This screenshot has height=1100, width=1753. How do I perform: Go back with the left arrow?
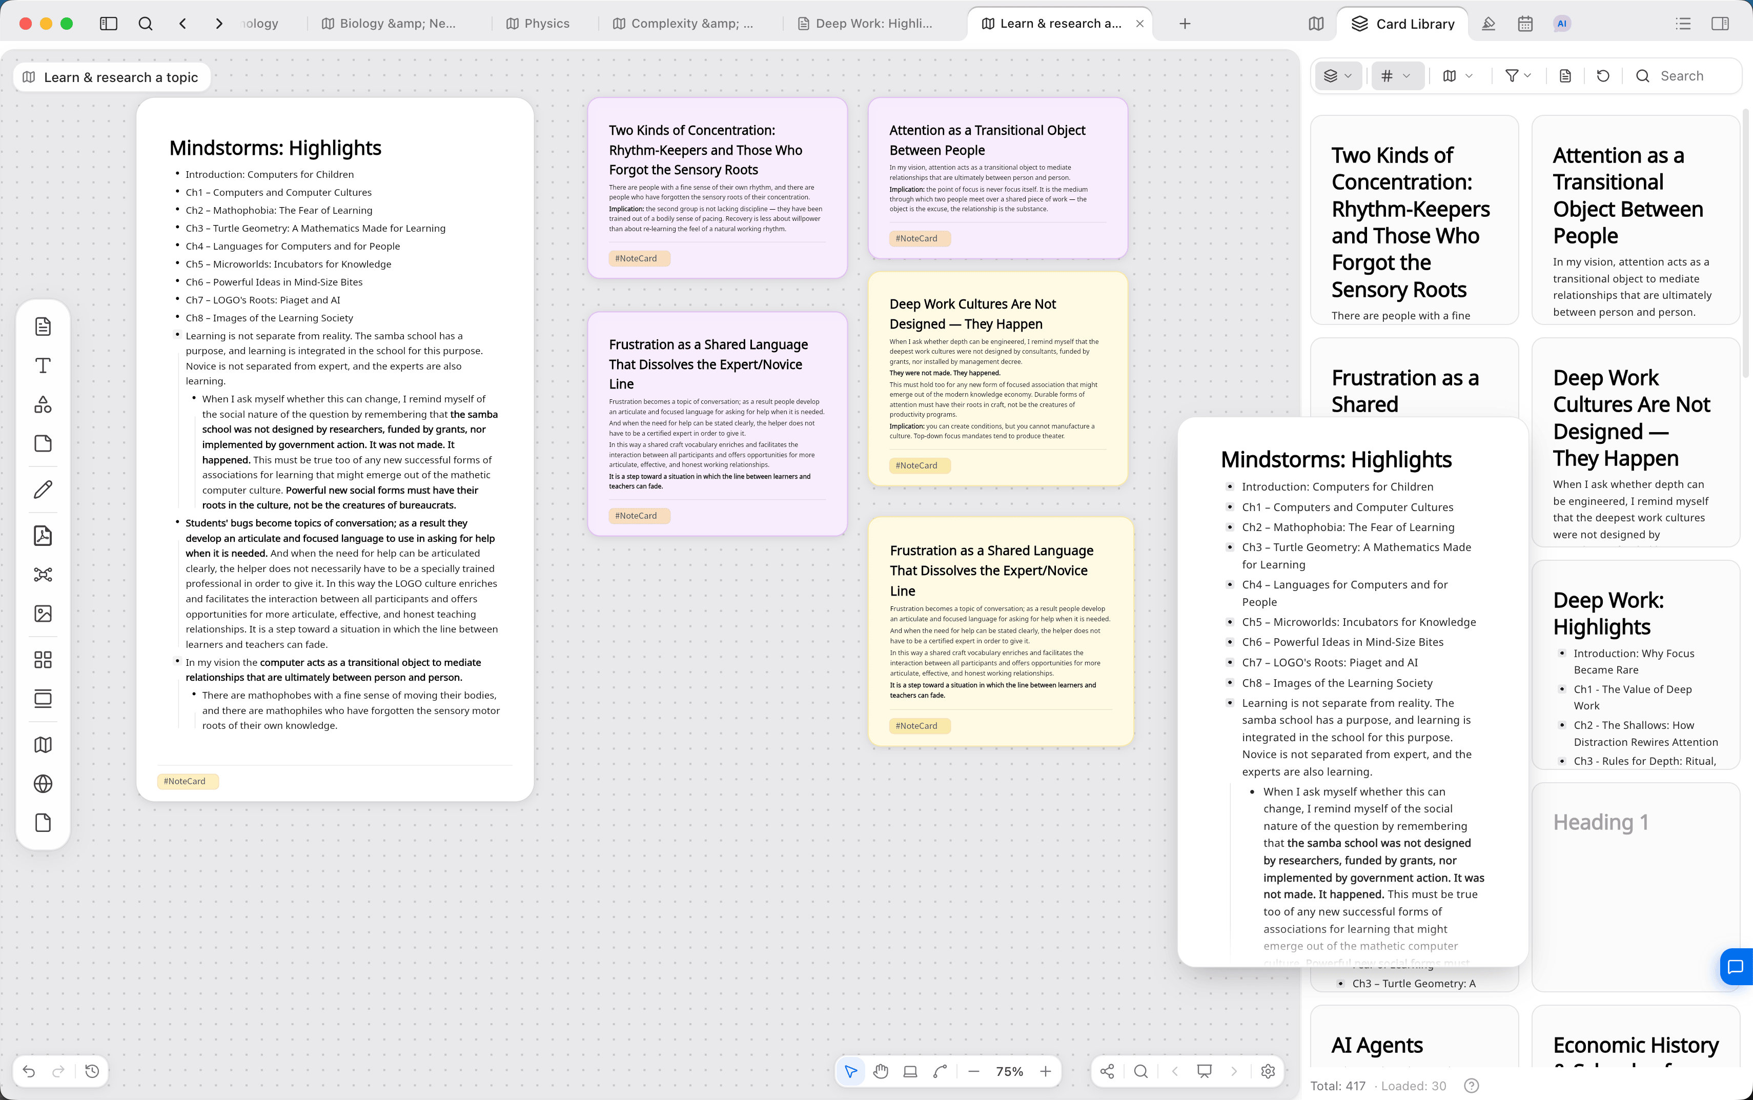(x=182, y=23)
